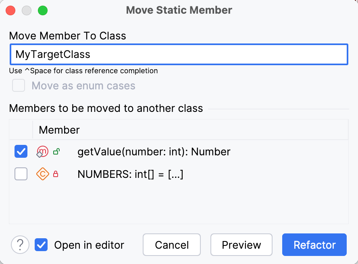Toggle Move as enum cases
Image resolution: width=358 pixels, height=264 pixels.
click(x=18, y=85)
